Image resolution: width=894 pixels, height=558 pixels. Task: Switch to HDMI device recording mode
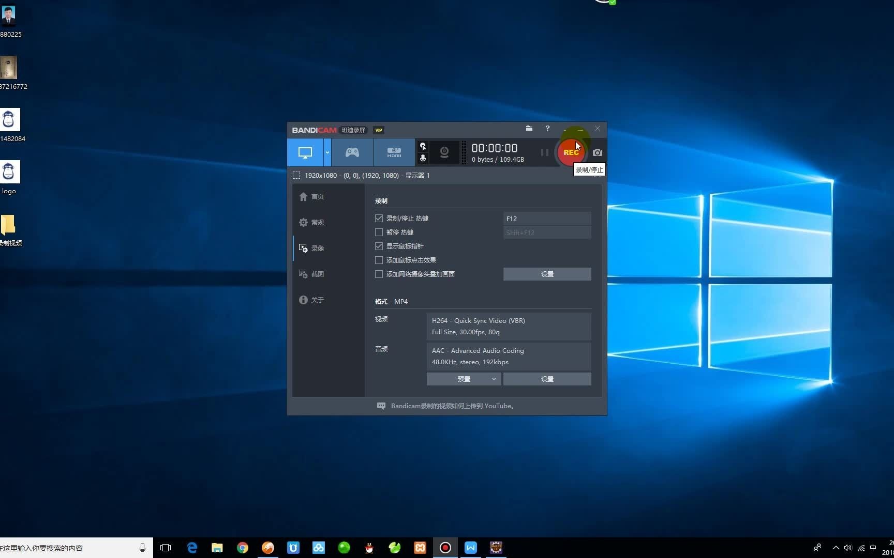tap(394, 152)
